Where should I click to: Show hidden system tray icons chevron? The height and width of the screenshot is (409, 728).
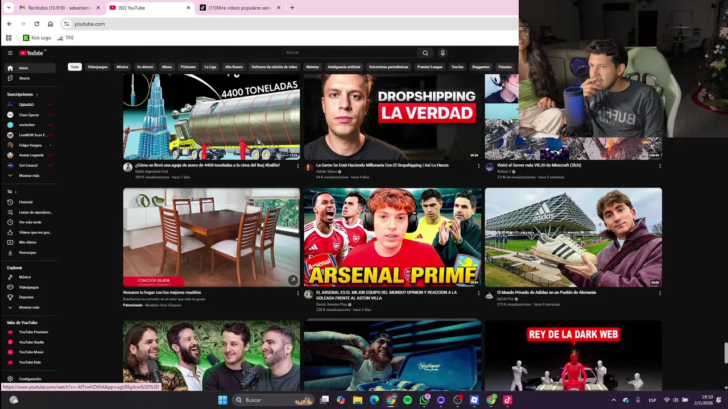613,400
